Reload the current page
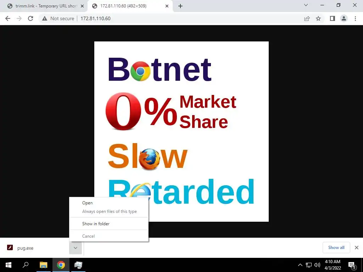The height and width of the screenshot is (272, 363). pos(30,18)
